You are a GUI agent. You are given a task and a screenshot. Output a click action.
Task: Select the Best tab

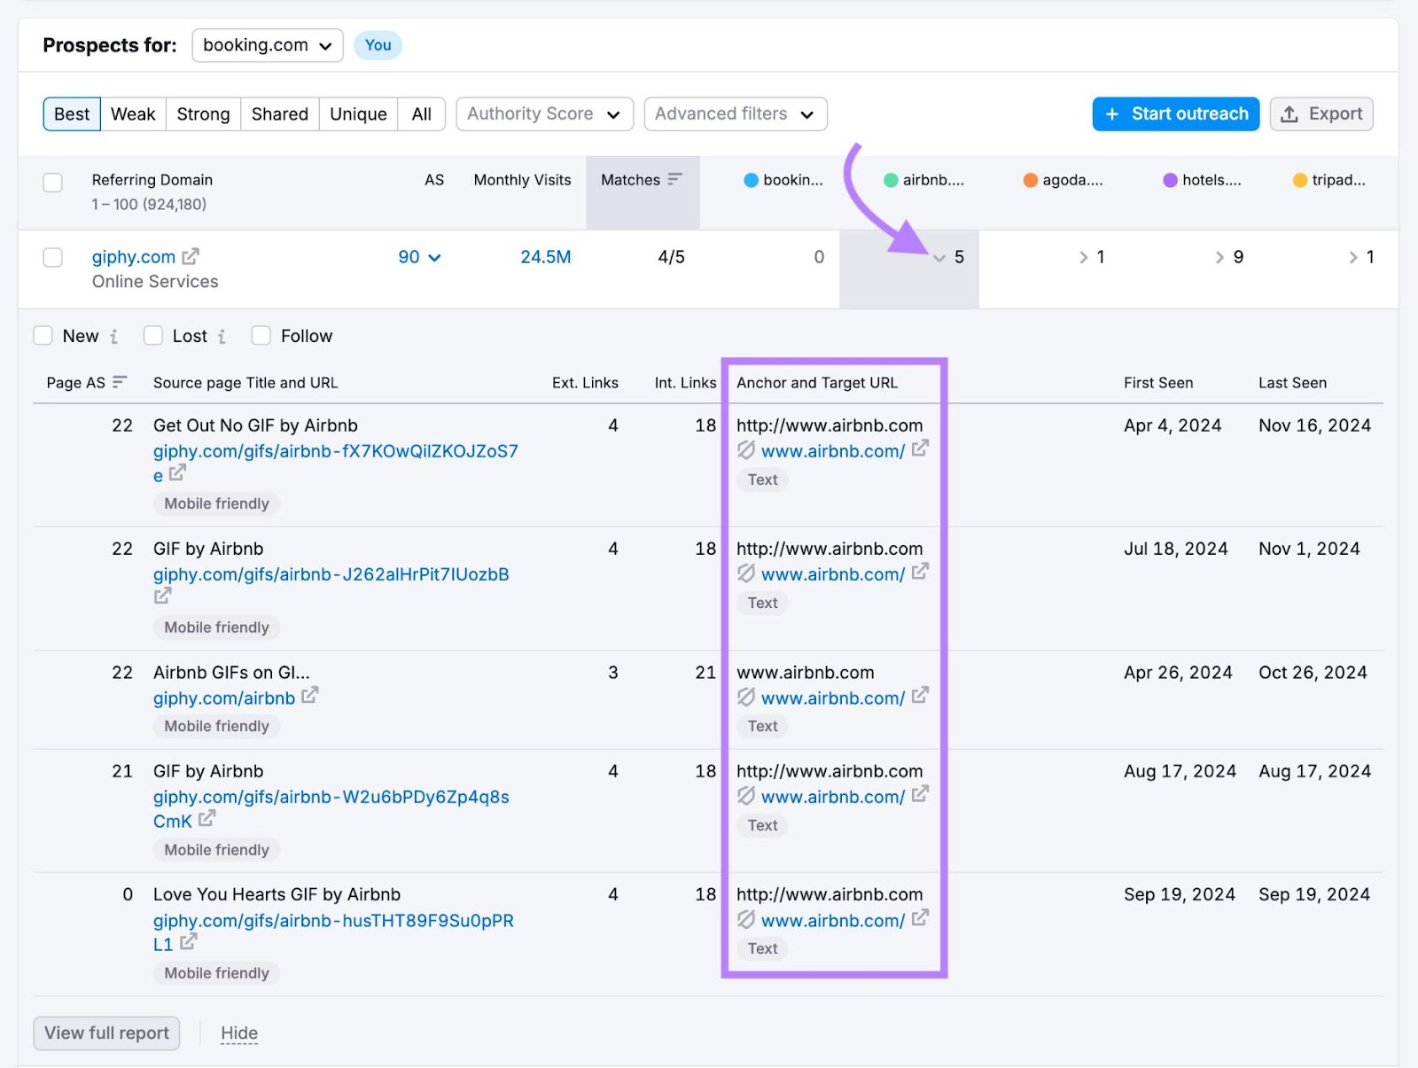[72, 113]
